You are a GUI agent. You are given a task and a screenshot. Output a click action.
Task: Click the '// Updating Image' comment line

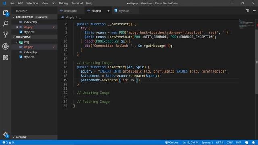click(x=93, y=93)
